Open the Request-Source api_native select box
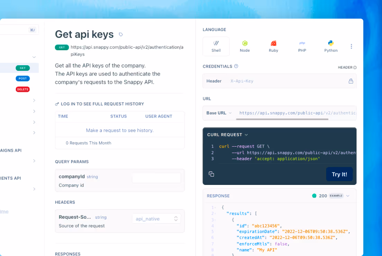Image resolution: width=382 pixels, height=256 pixels. click(156, 219)
